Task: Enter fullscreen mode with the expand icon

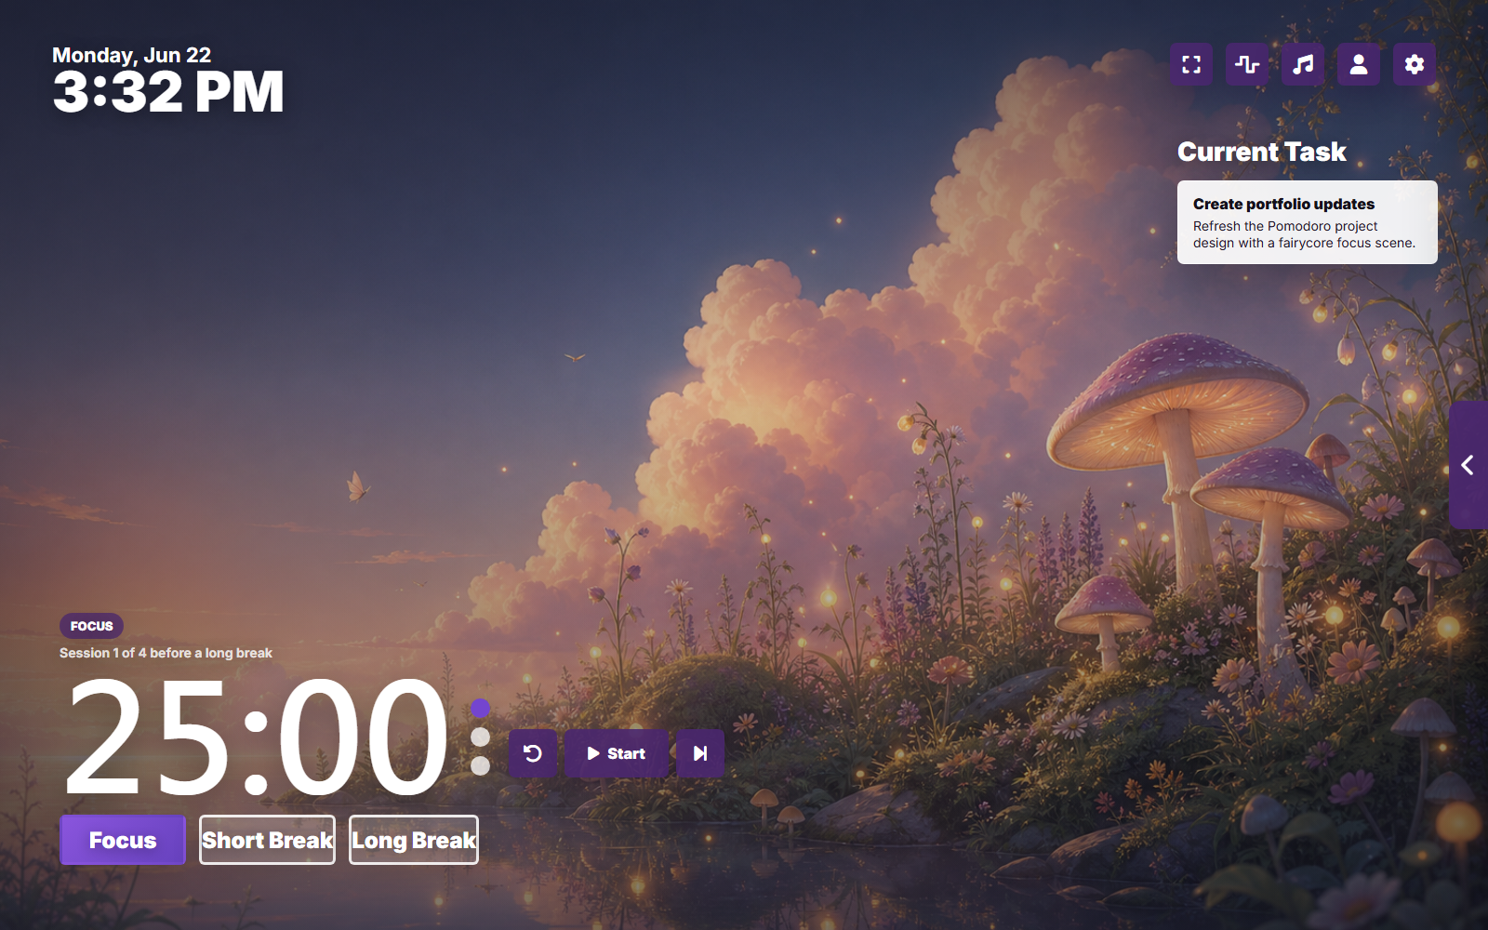Action: [1191, 64]
